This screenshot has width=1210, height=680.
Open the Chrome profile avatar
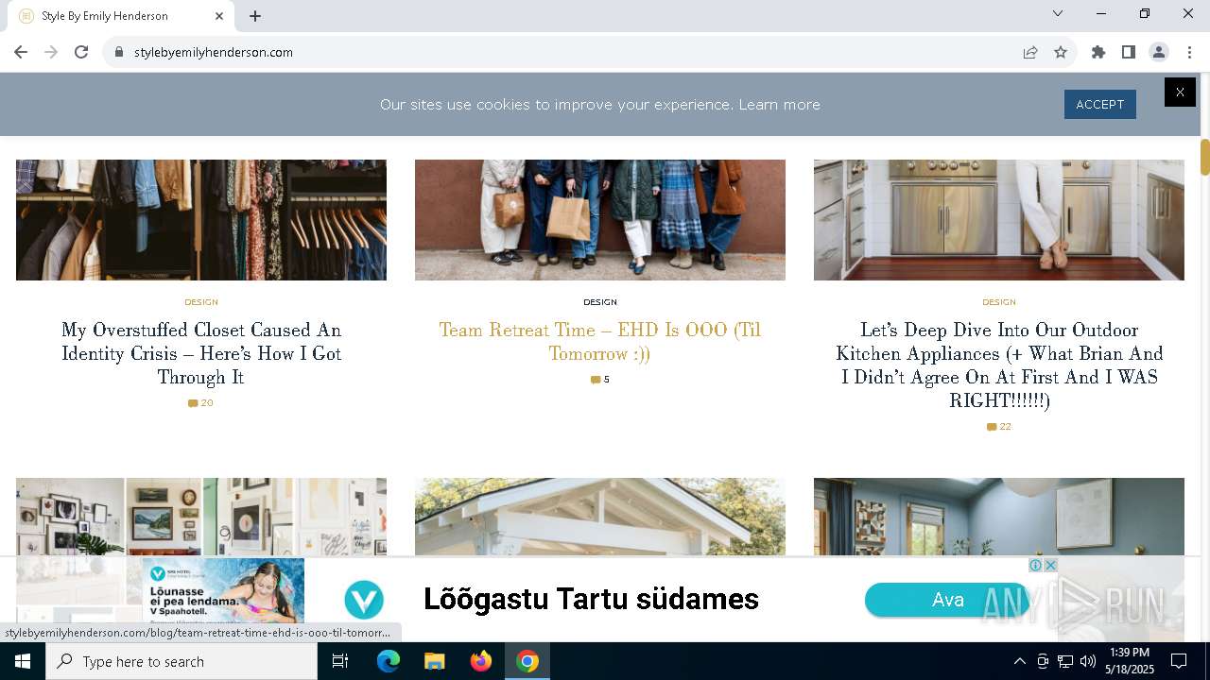pos(1159,52)
